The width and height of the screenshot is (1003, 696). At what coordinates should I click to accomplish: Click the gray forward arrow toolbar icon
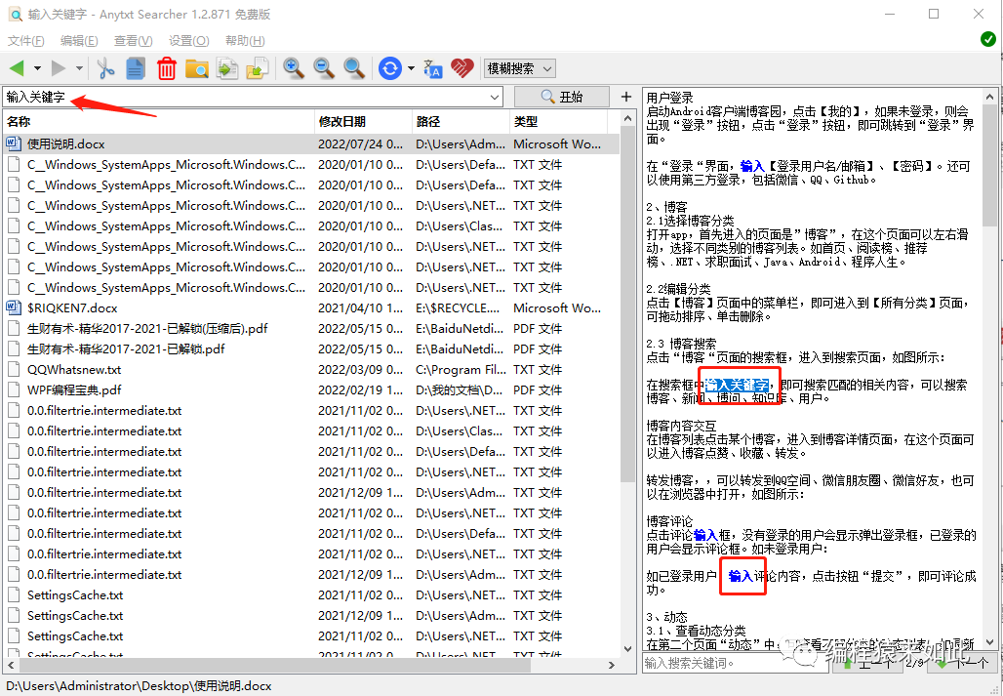coord(59,67)
